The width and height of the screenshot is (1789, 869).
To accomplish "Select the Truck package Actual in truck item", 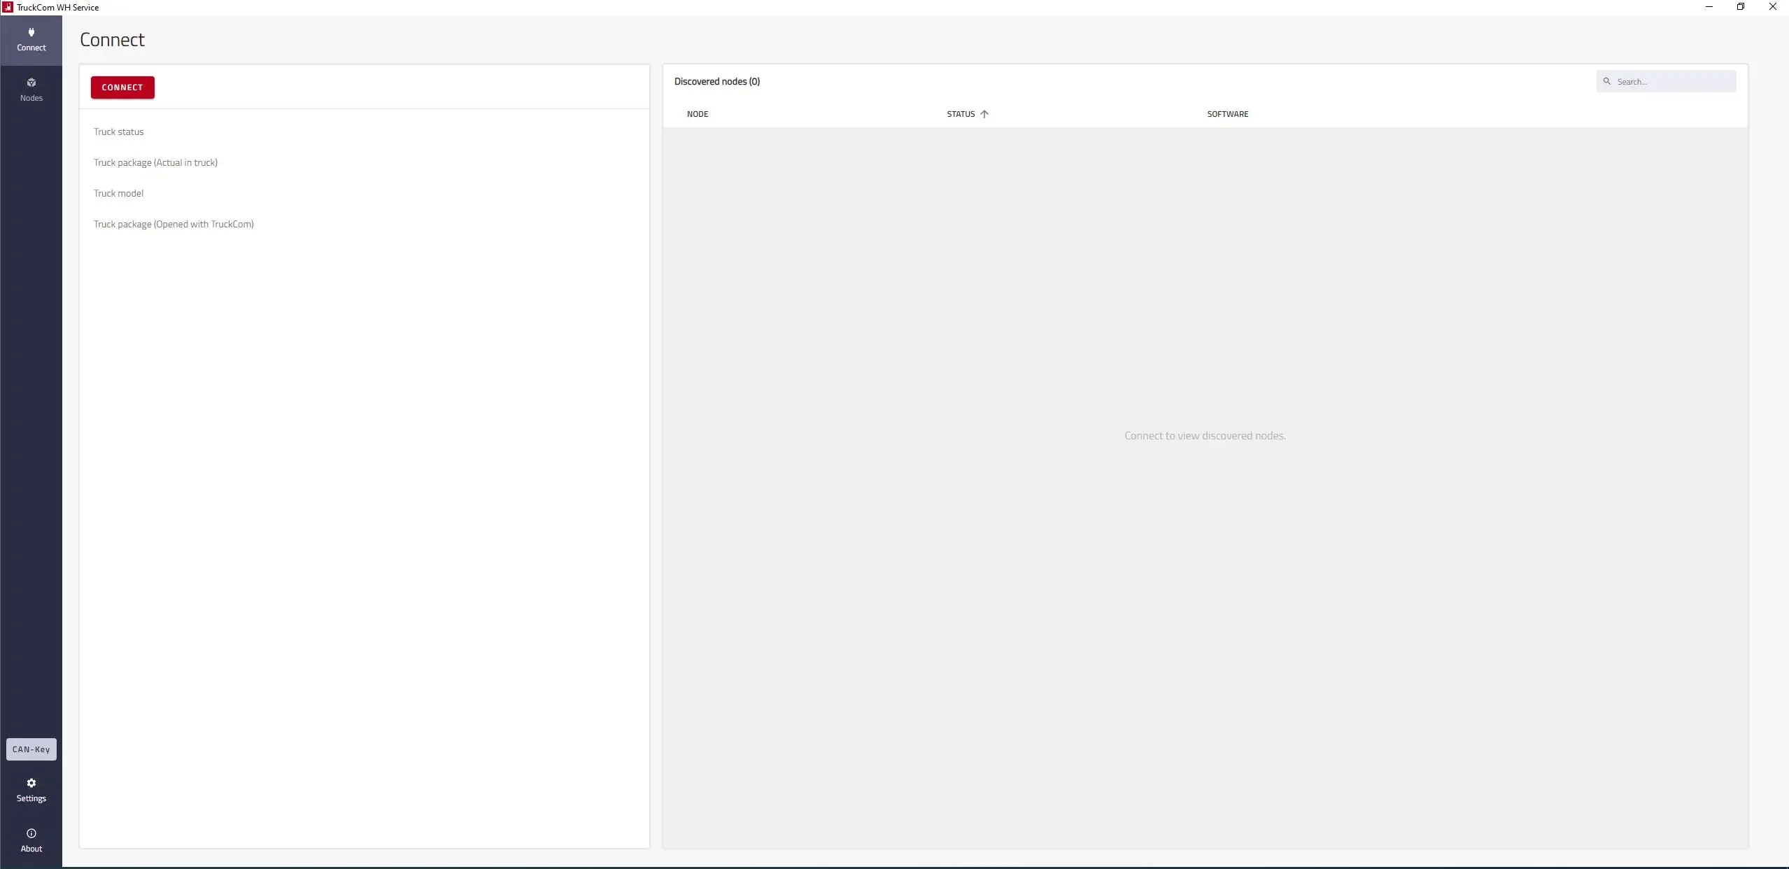I will (x=155, y=162).
